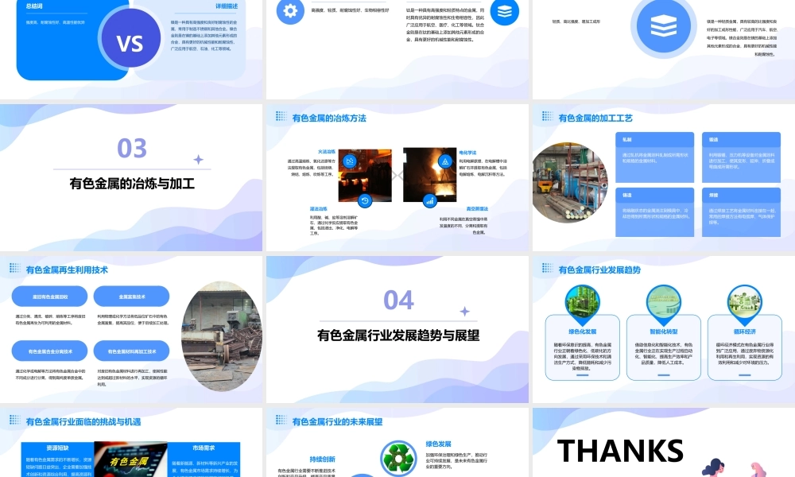Select the 绿色化发展 card
The image size is (795, 477).
583,347
